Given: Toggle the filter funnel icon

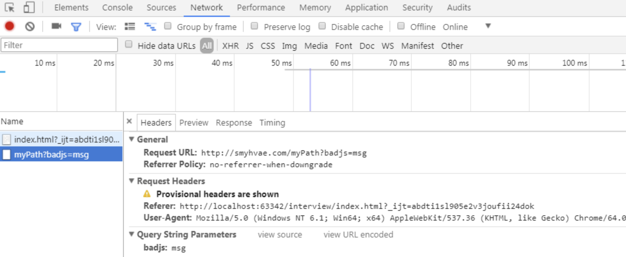Looking at the screenshot, I should (76, 27).
